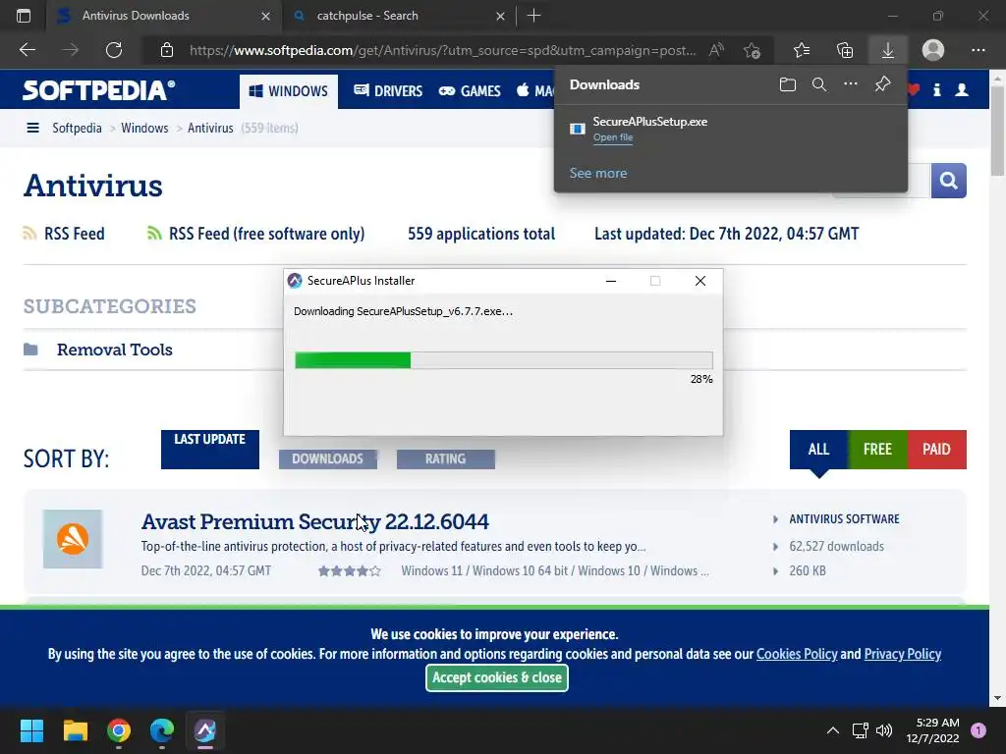Close the Antivirus Downloads tab
Viewport: 1006px width, 754px height.
pos(265,16)
